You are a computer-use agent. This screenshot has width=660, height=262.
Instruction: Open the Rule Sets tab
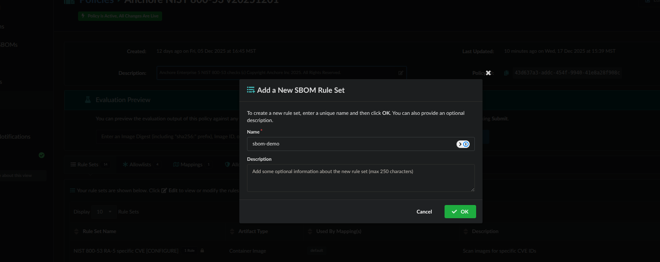pyautogui.click(x=88, y=165)
